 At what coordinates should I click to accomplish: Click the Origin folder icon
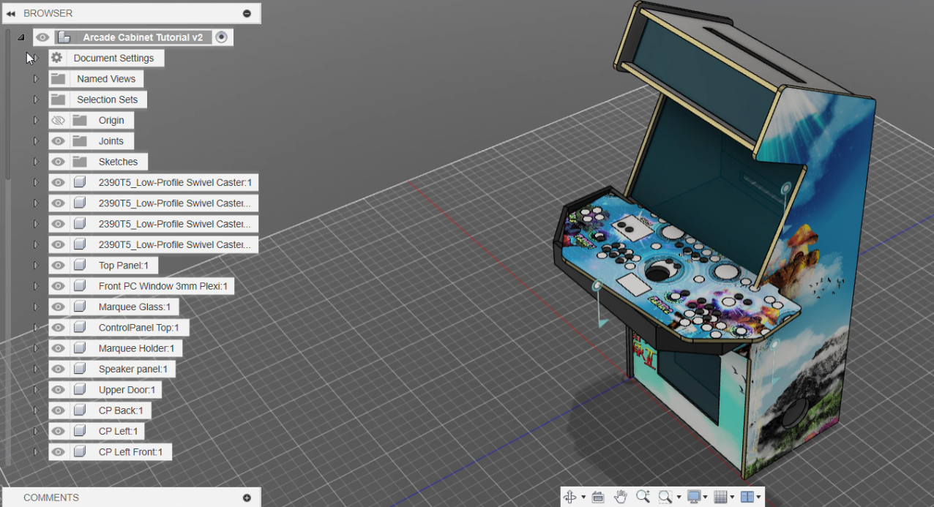[x=79, y=120]
